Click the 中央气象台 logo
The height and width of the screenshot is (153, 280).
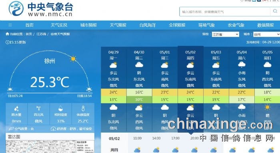click(x=41, y=8)
